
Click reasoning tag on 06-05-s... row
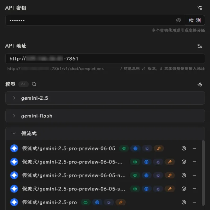click(158, 189)
